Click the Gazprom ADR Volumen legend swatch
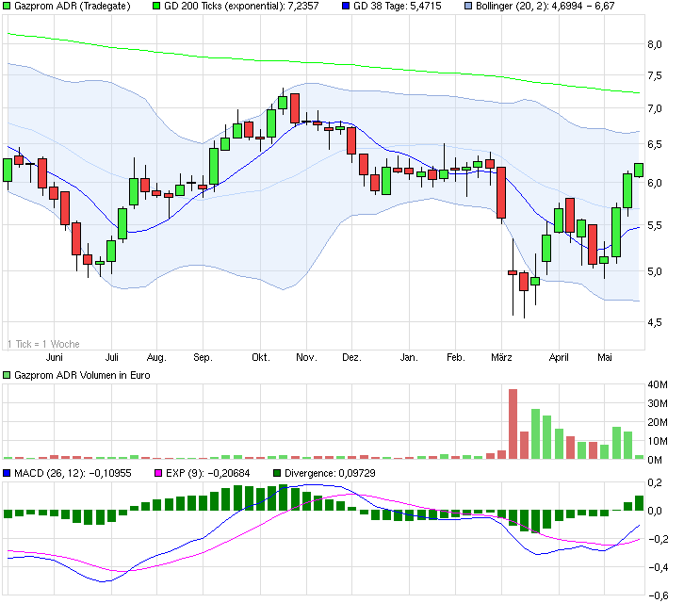684x603 pixels. pyautogui.click(x=7, y=375)
